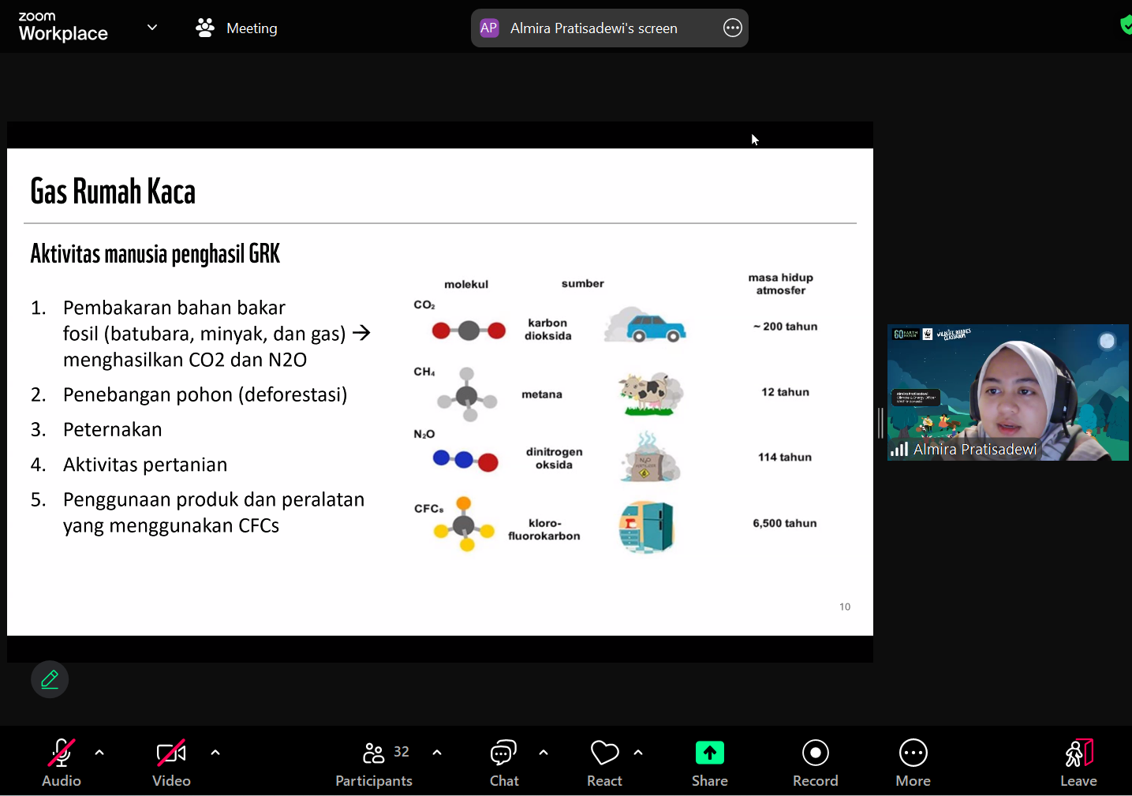The width and height of the screenshot is (1132, 796).
Task: Expand video settings arrow
Action: [x=215, y=753]
